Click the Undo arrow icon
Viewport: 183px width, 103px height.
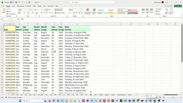(19, 2)
